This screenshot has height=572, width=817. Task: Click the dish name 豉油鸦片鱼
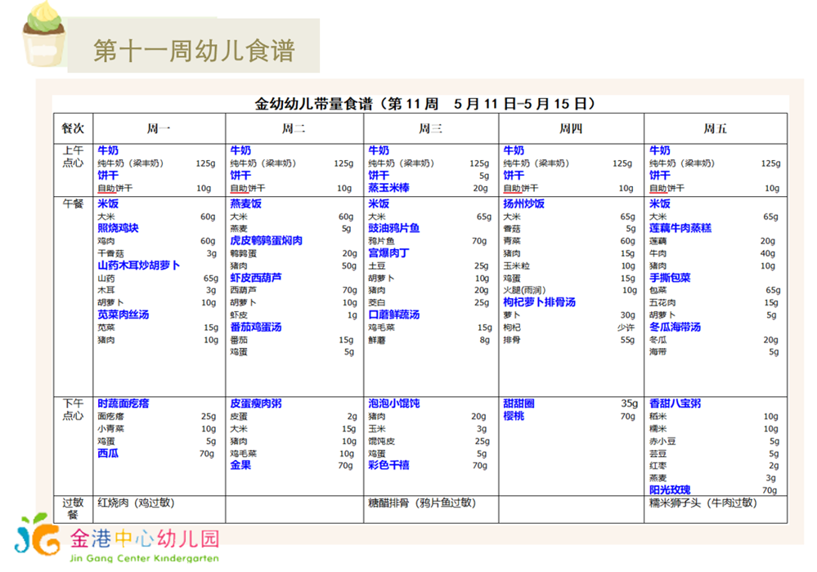[394, 228]
